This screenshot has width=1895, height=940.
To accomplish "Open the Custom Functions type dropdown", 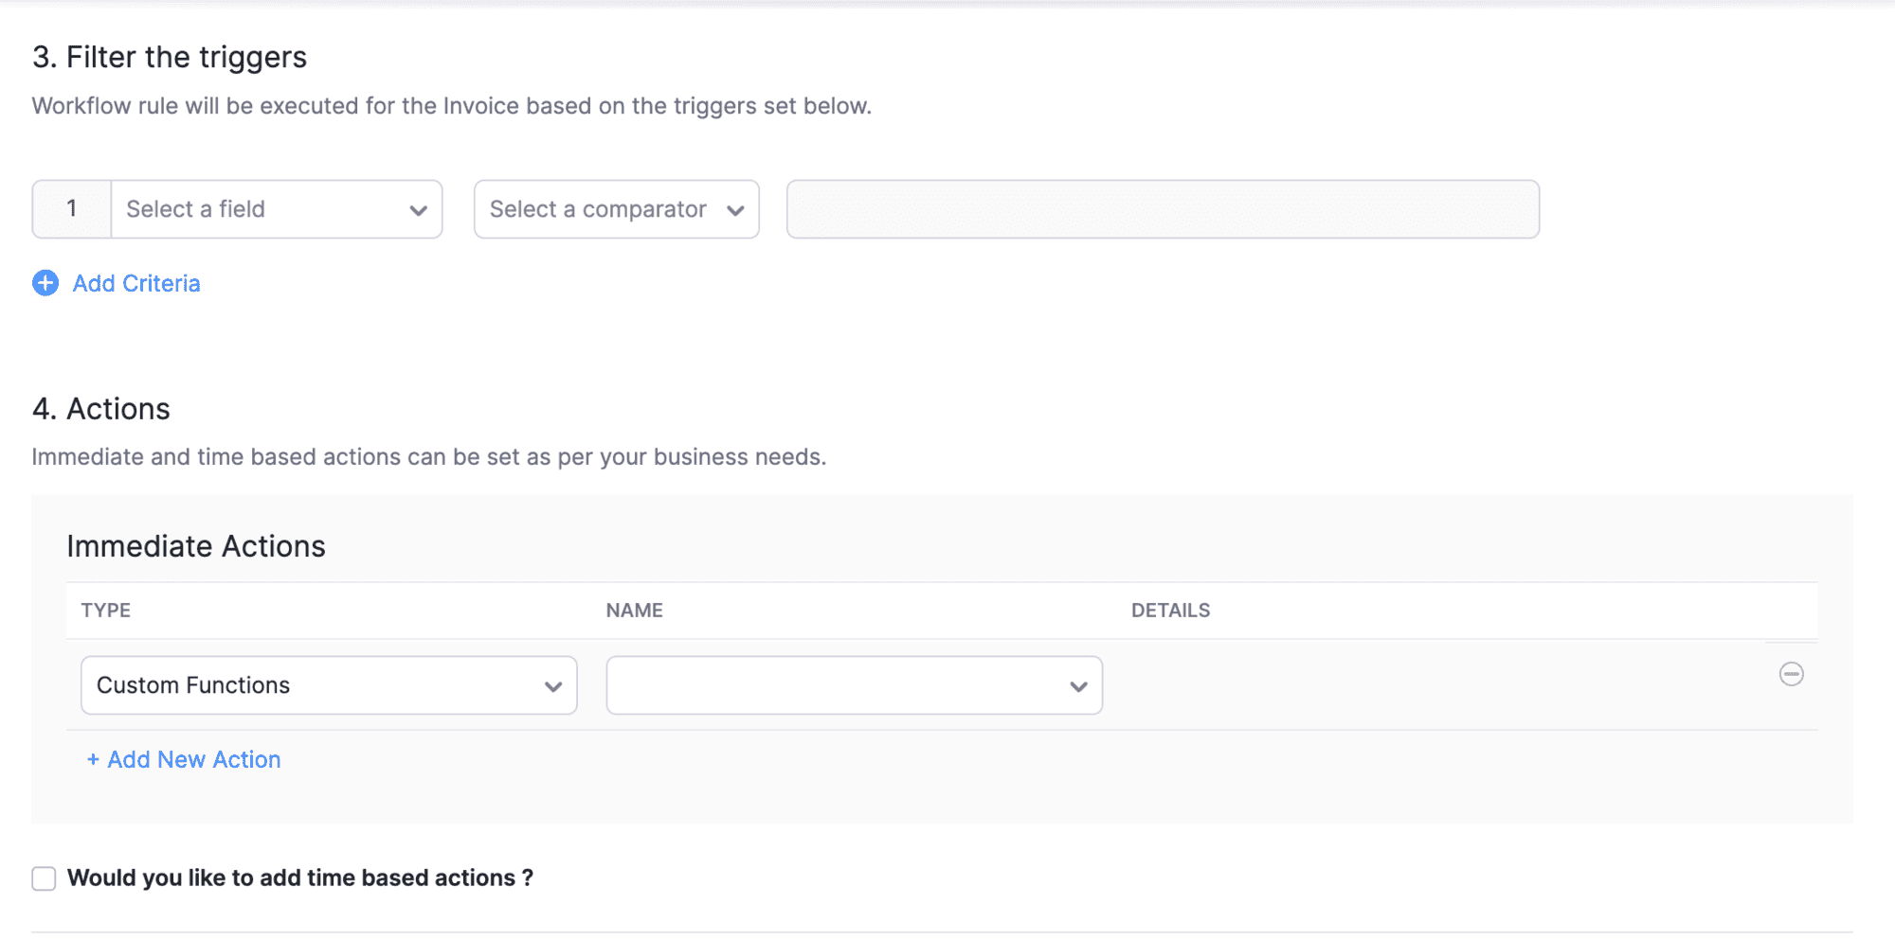I will click(313, 685).
